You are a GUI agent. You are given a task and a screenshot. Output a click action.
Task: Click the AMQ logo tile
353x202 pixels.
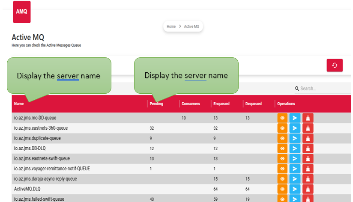tap(21, 12)
